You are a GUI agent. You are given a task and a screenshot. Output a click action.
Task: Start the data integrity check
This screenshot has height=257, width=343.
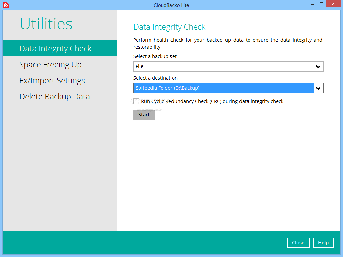144,115
